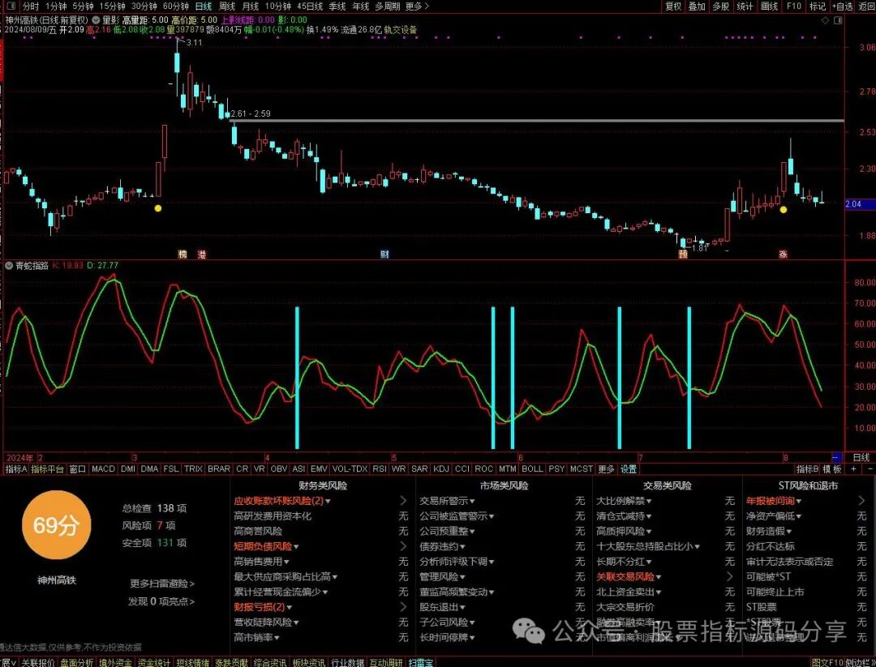Switch indicator to VOL-TDX
This screenshot has height=667, width=876.
click(350, 469)
